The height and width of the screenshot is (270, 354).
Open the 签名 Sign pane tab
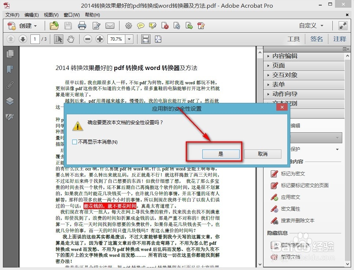click(316, 39)
